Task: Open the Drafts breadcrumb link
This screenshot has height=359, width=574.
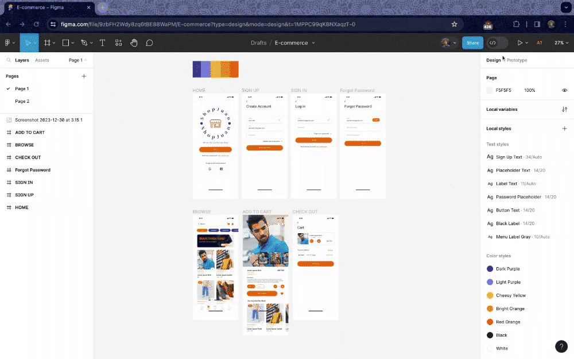Action: [x=258, y=43]
